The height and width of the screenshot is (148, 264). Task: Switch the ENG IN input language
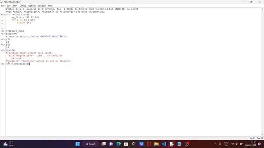(226, 144)
